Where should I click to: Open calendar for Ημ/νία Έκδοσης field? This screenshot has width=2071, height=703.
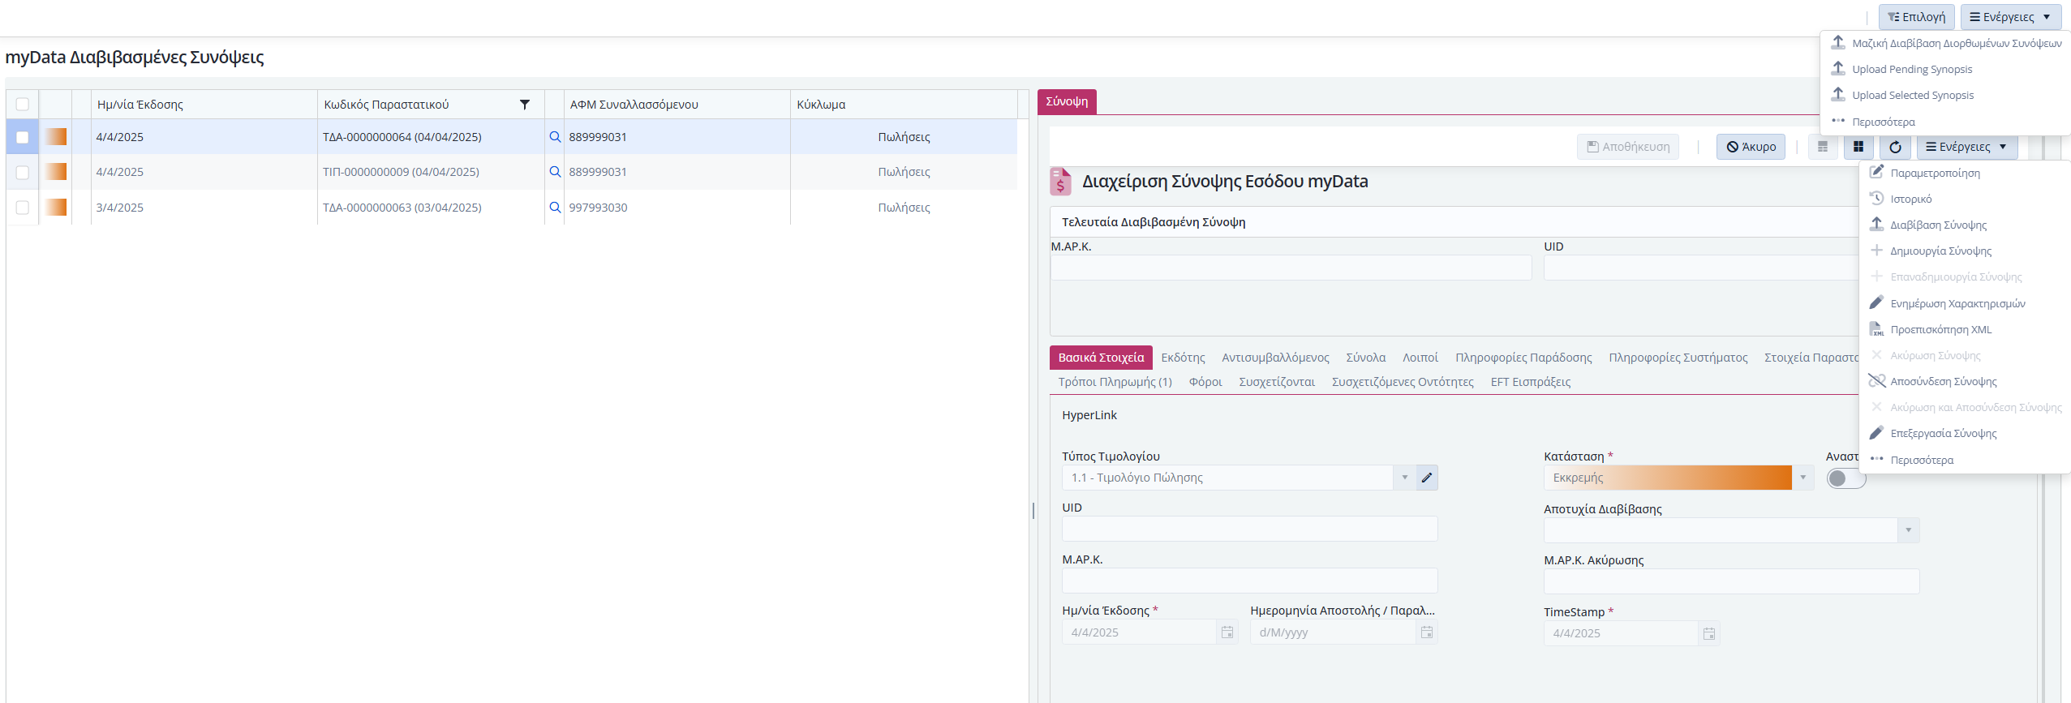tap(1227, 632)
